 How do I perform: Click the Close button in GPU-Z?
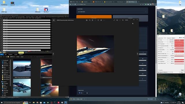pos(182,72)
